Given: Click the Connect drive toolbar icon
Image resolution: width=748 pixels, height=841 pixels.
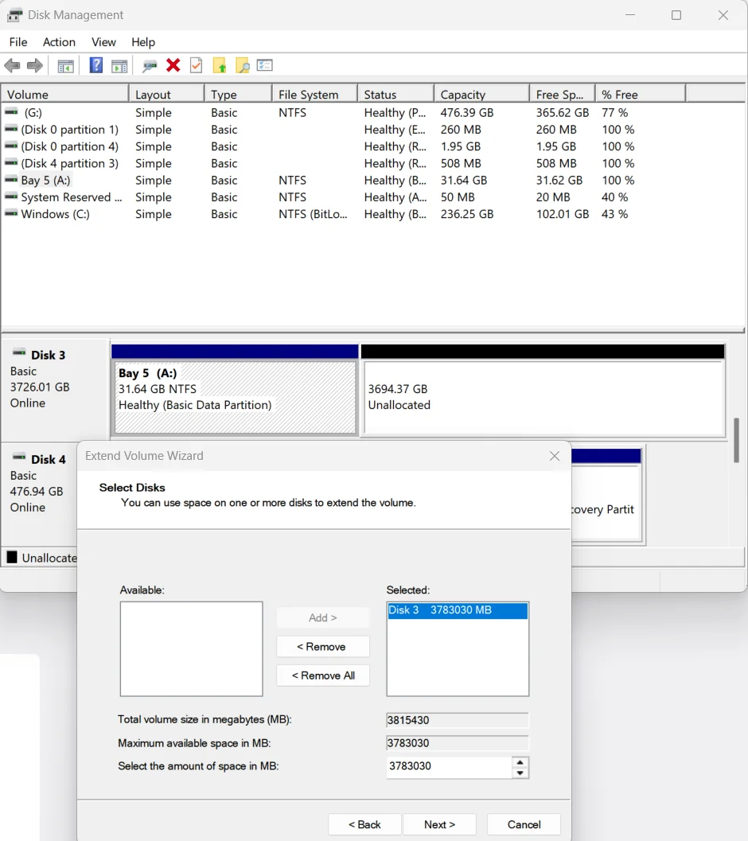Looking at the screenshot, I should coord(149,66).
